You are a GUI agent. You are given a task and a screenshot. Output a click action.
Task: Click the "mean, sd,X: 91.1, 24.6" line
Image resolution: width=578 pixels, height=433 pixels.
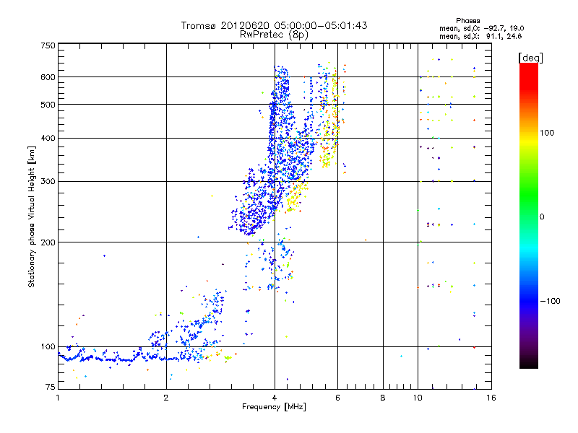click(480, 36)
